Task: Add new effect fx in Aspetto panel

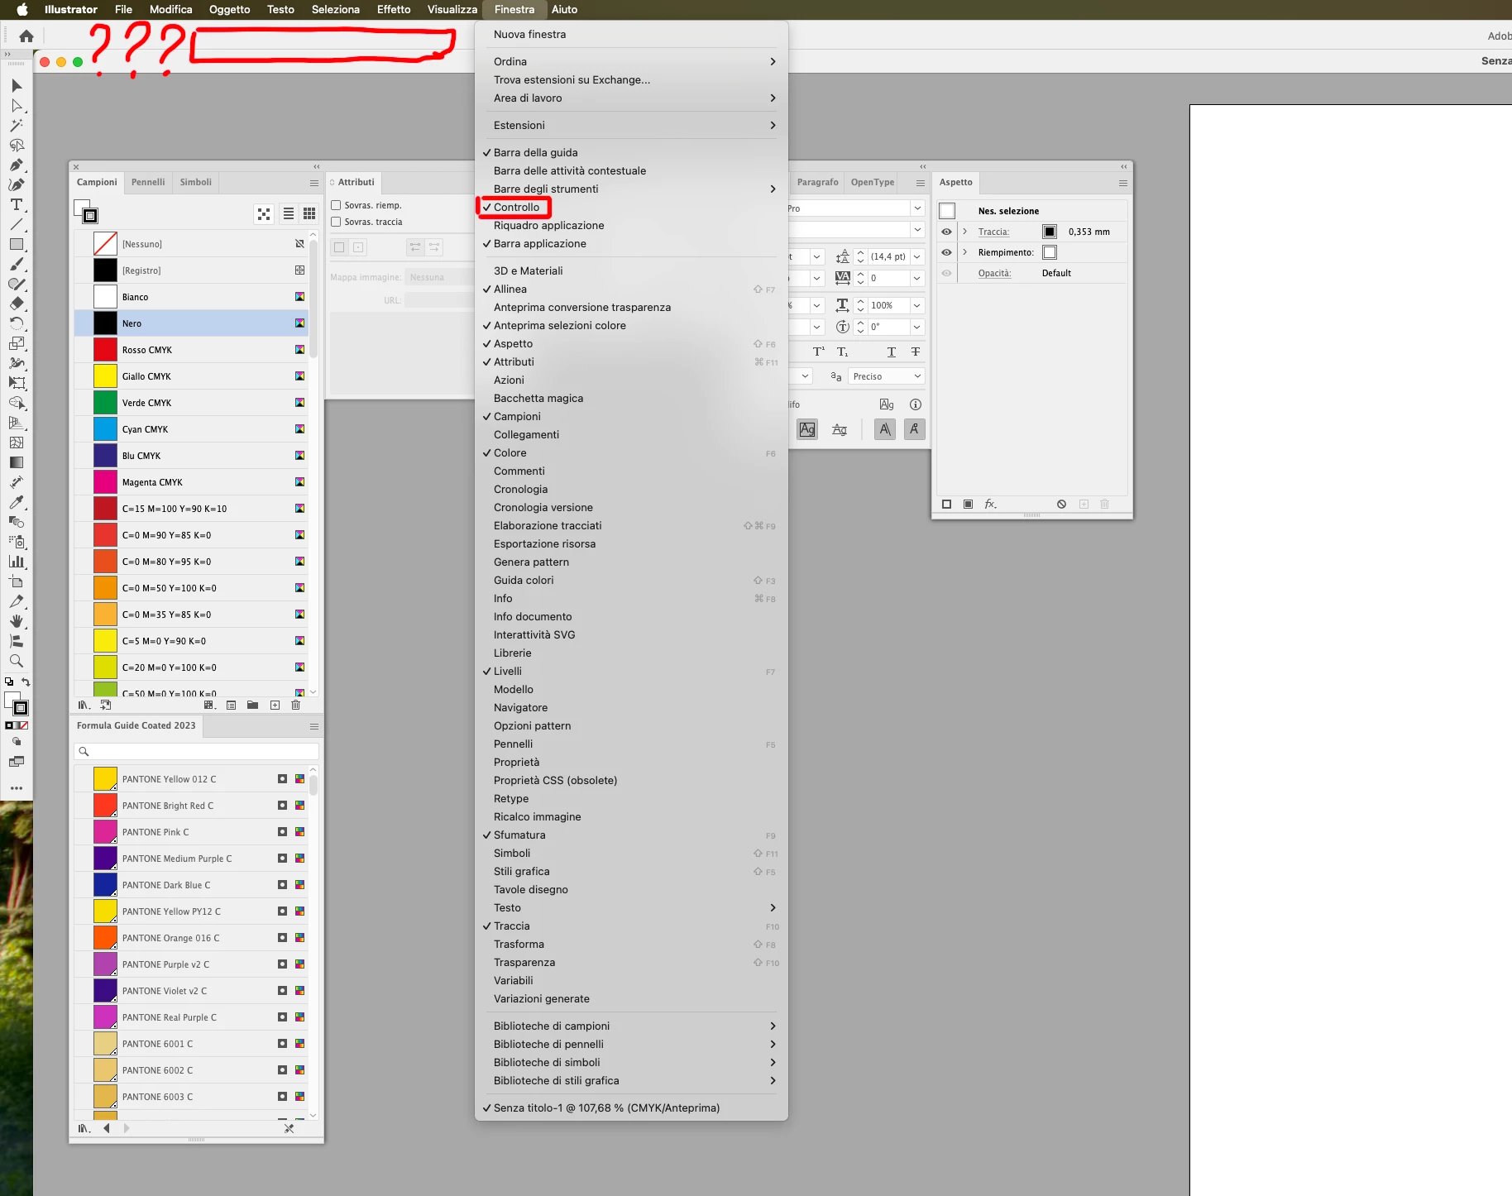Action: pyautogui.click(x=990, y=504)
